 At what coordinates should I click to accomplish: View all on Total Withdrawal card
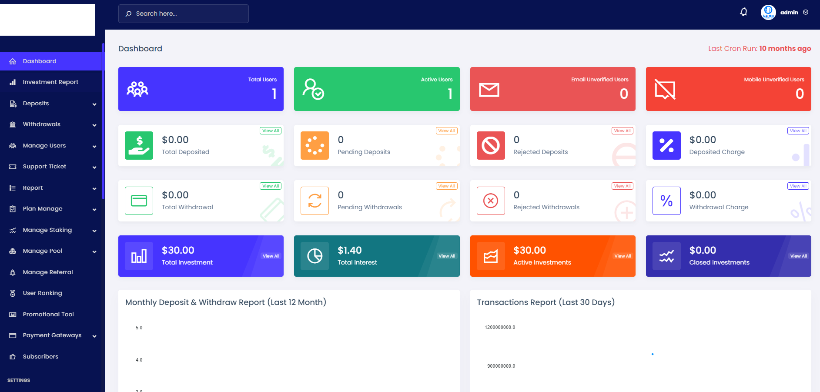271,186
